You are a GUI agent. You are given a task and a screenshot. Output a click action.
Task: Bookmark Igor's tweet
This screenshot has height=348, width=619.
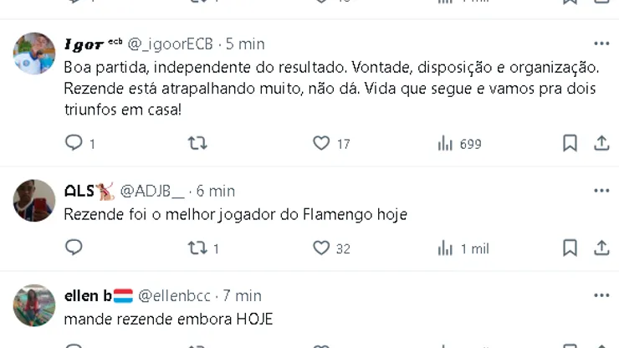click(x=570, y=144)
